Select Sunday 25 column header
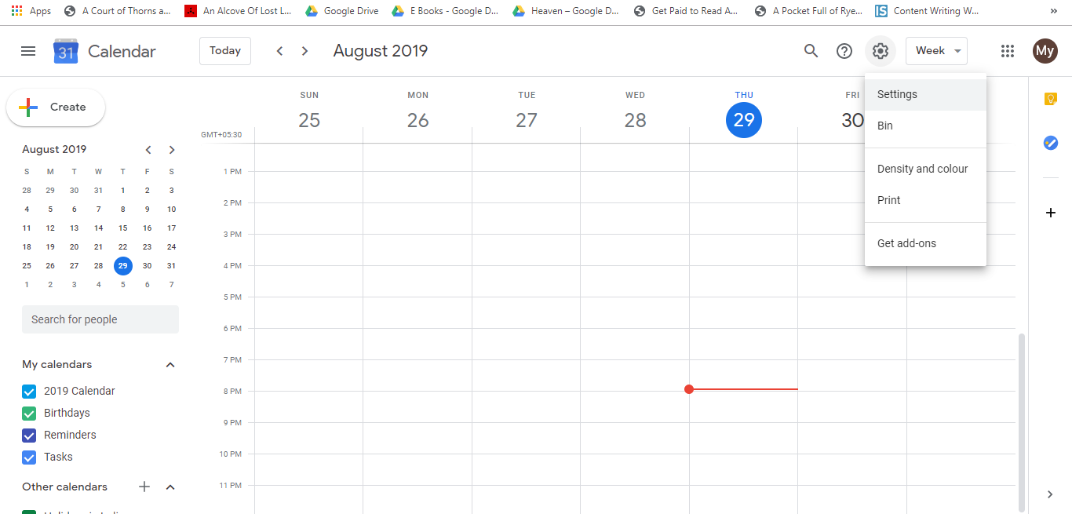Screen dimensions: 1072x514 click(x=309, y=111)
